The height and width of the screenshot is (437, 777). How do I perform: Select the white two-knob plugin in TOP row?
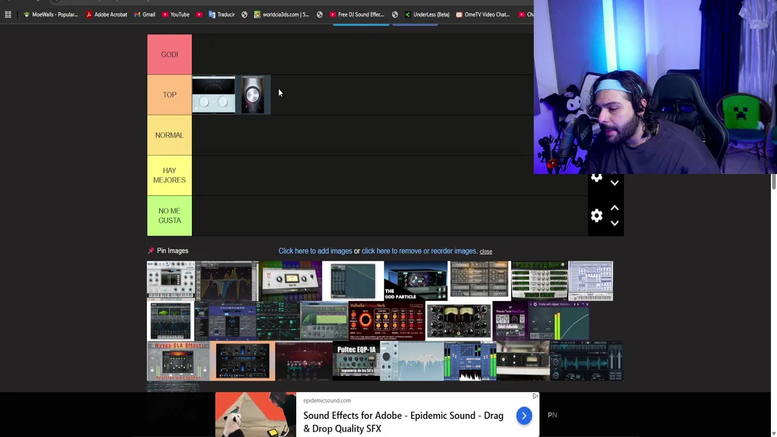coord(214,95)
